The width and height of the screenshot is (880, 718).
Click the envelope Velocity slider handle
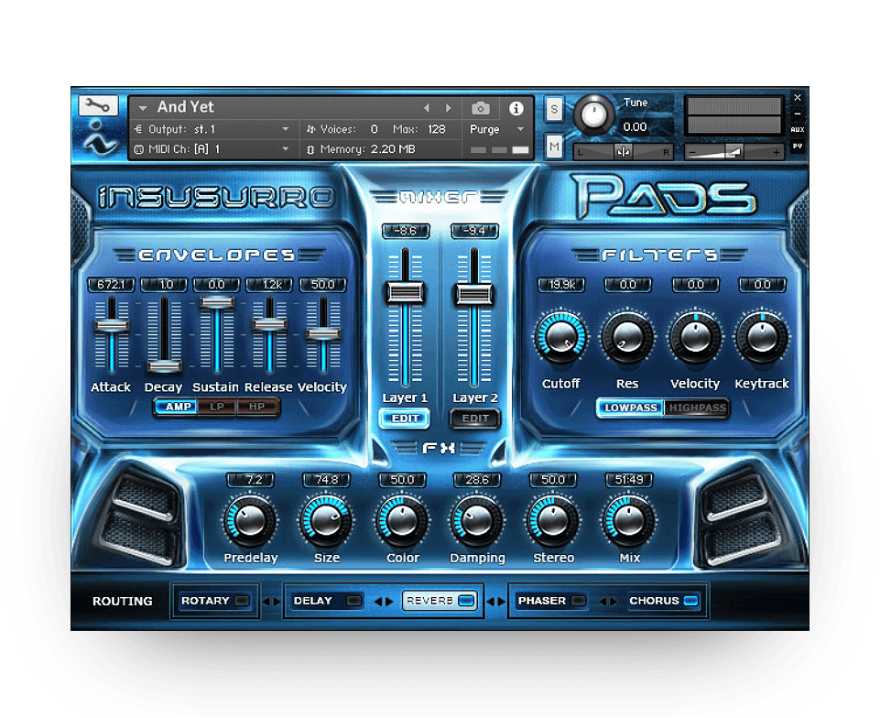322,333
